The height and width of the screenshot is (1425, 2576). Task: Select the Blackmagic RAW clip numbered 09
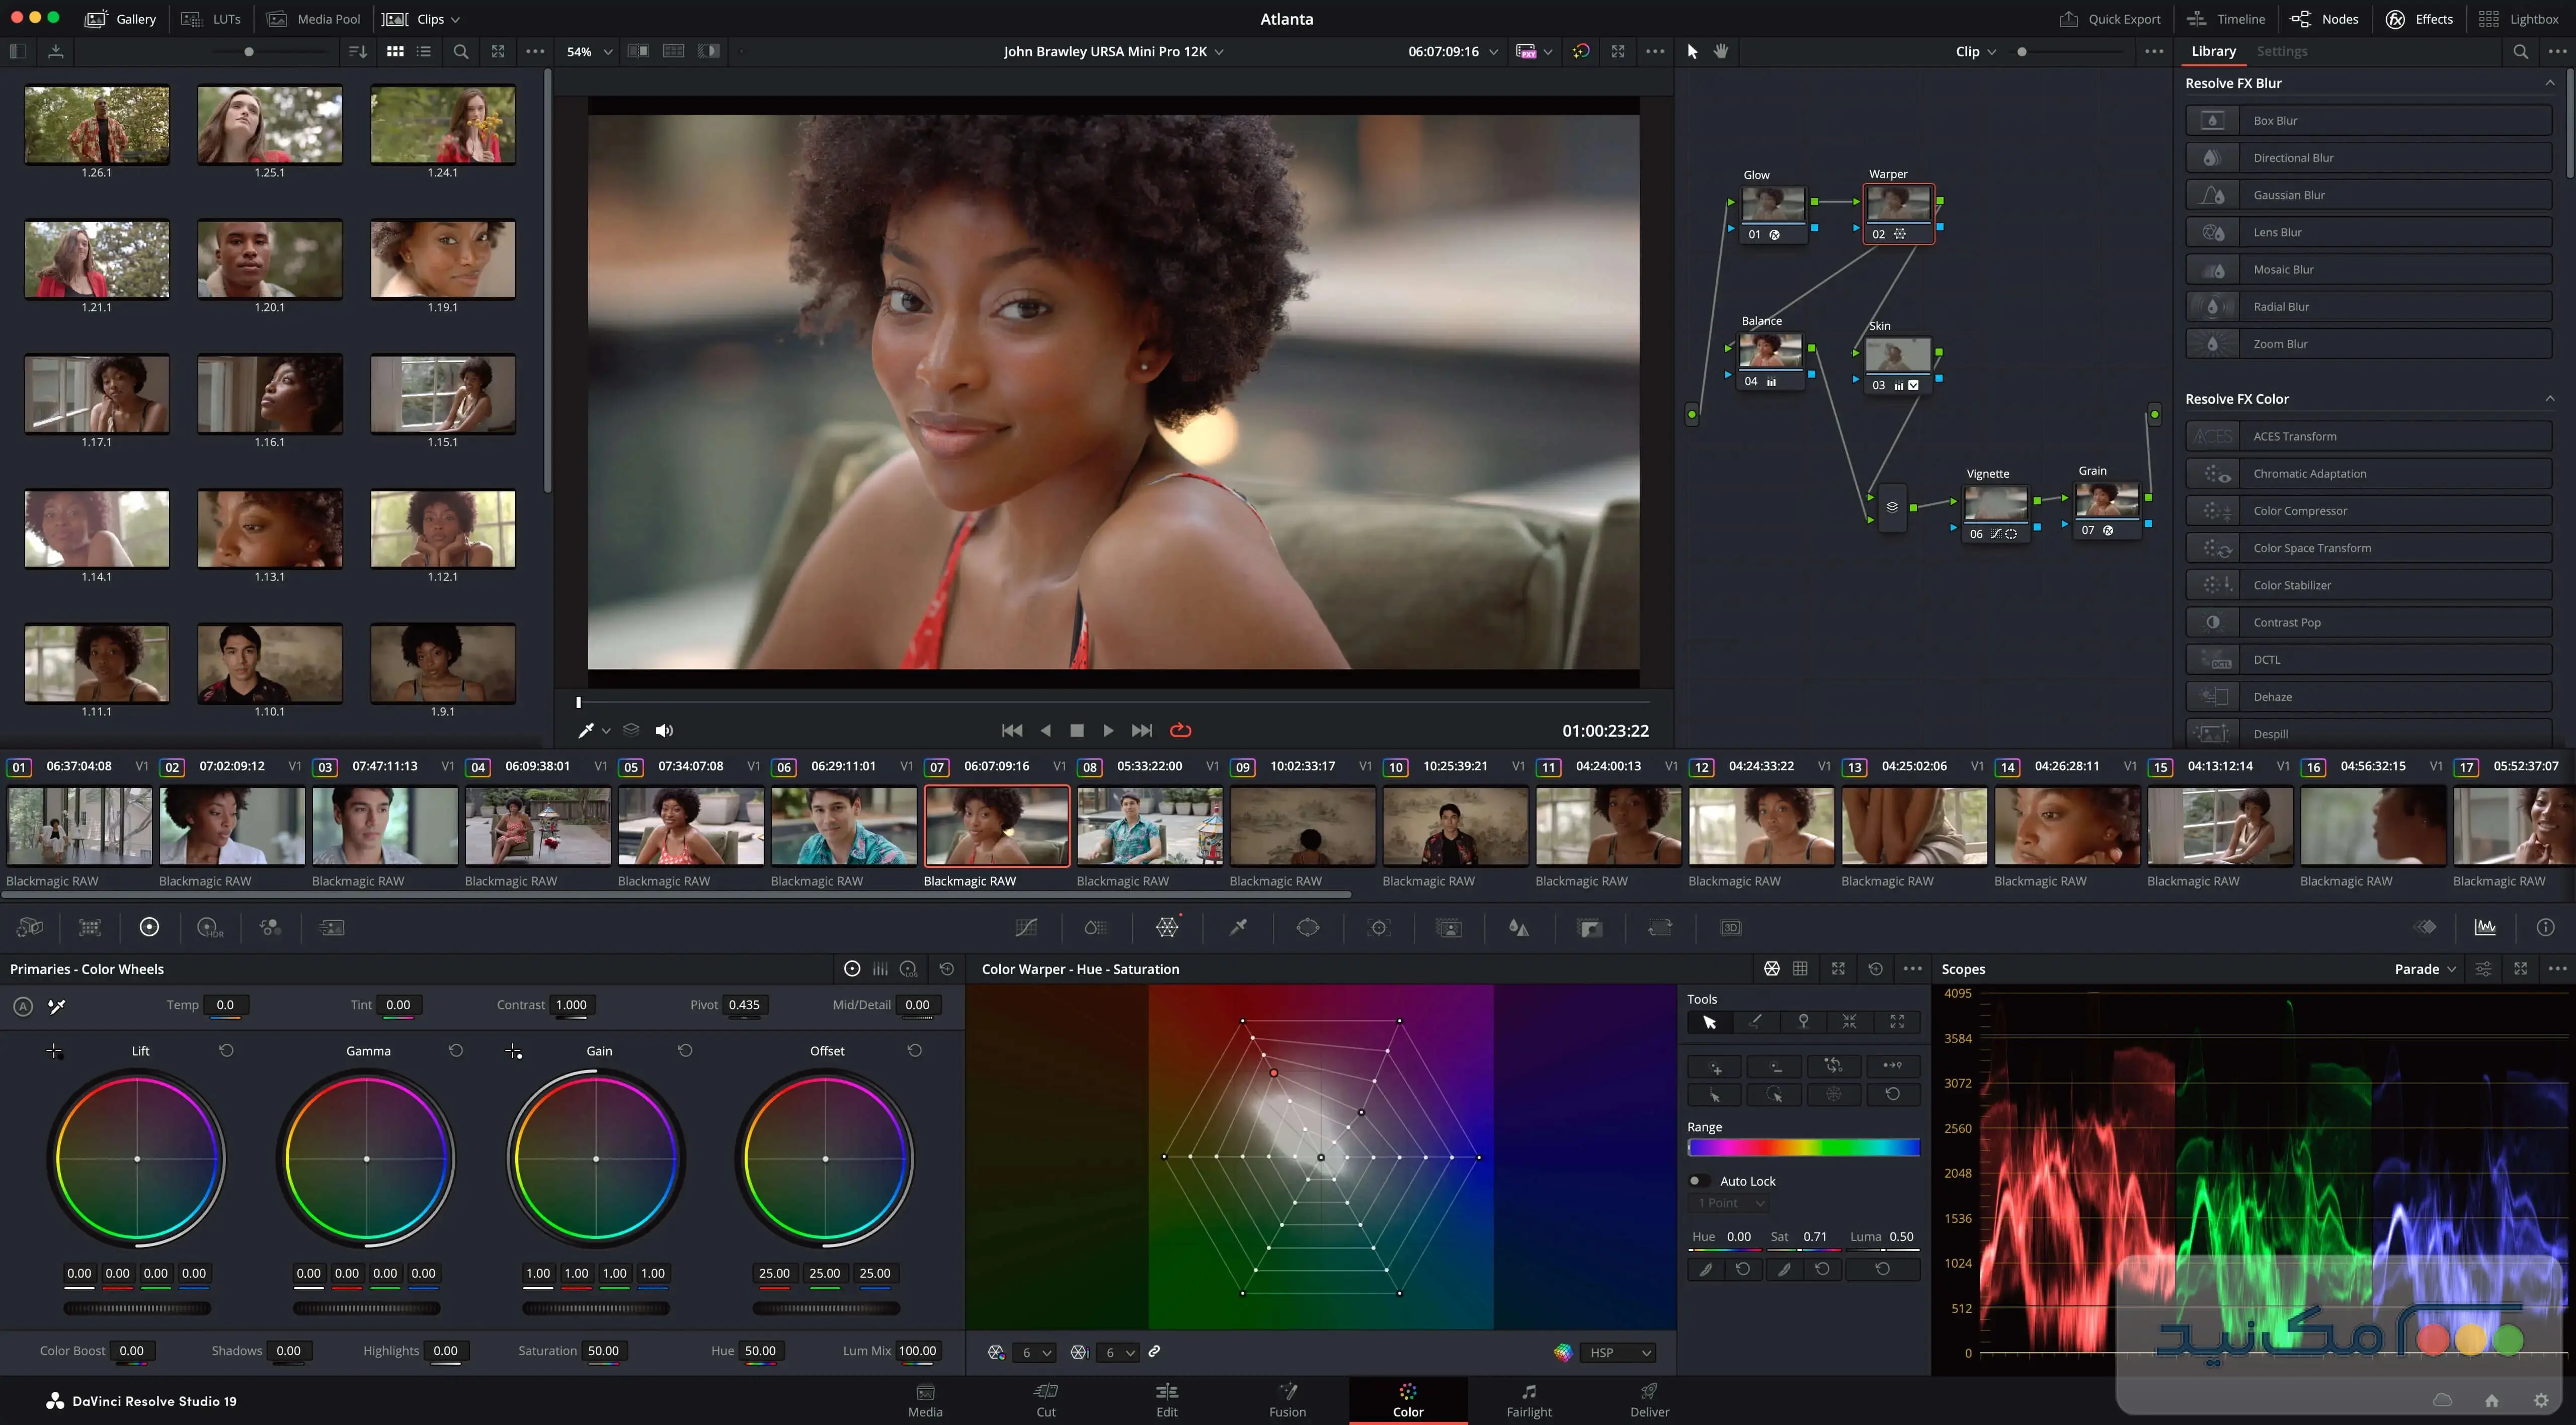[1302, 826]
